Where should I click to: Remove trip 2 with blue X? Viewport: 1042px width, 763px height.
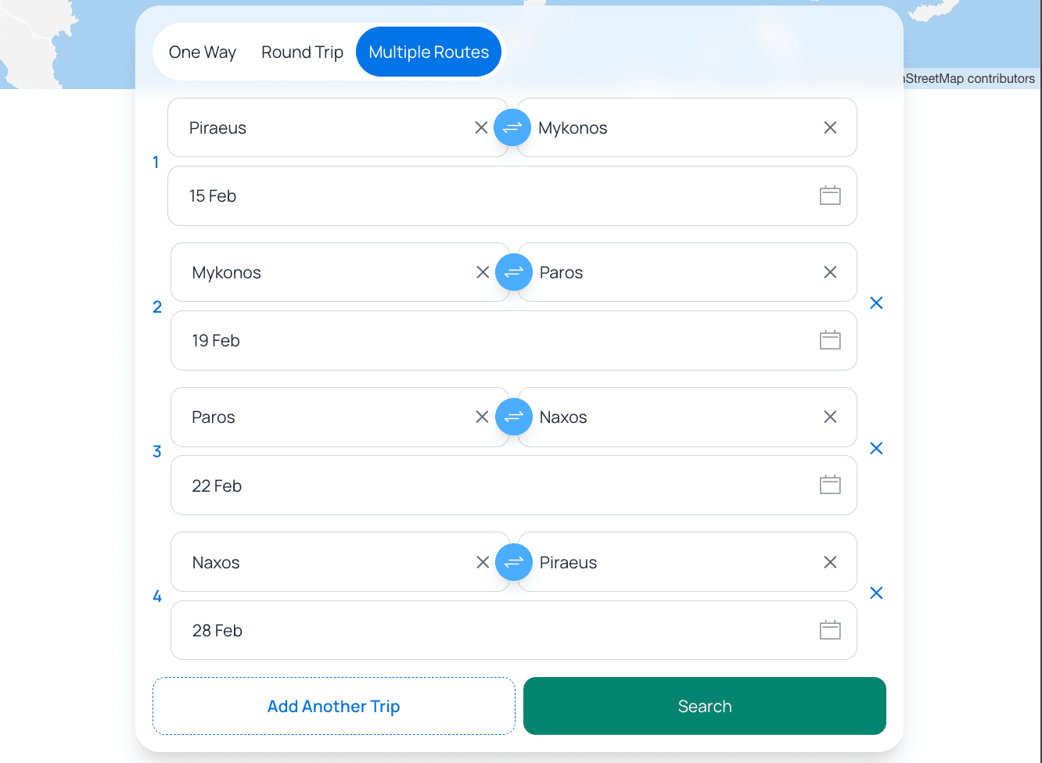876,303
